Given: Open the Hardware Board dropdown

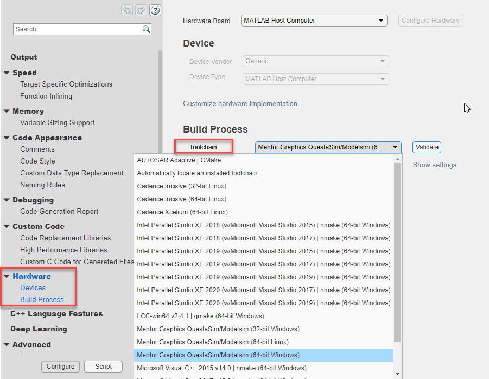Looking at the screenshot, I should 314,21.
